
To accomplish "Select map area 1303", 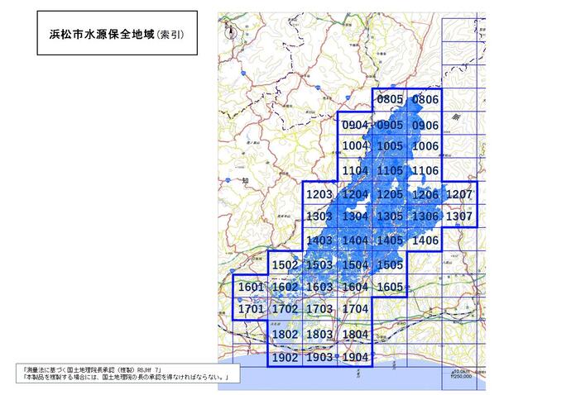I will (x=320, y=216).
